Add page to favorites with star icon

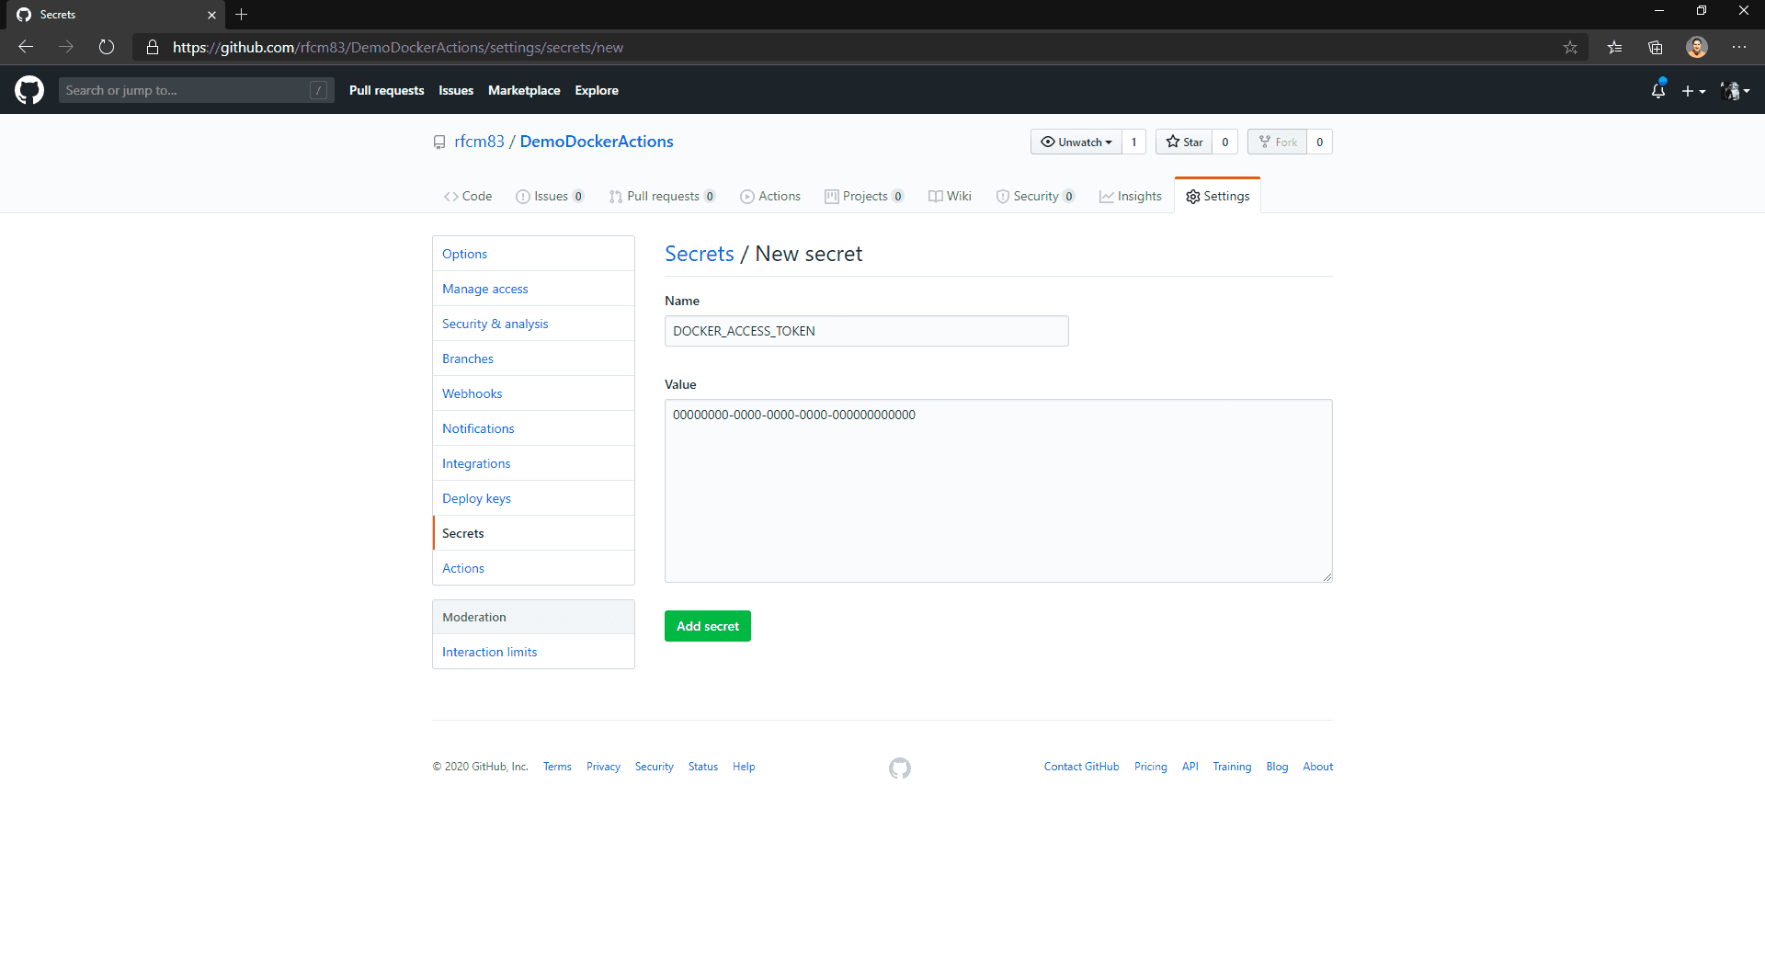[x=1570, y=47]
